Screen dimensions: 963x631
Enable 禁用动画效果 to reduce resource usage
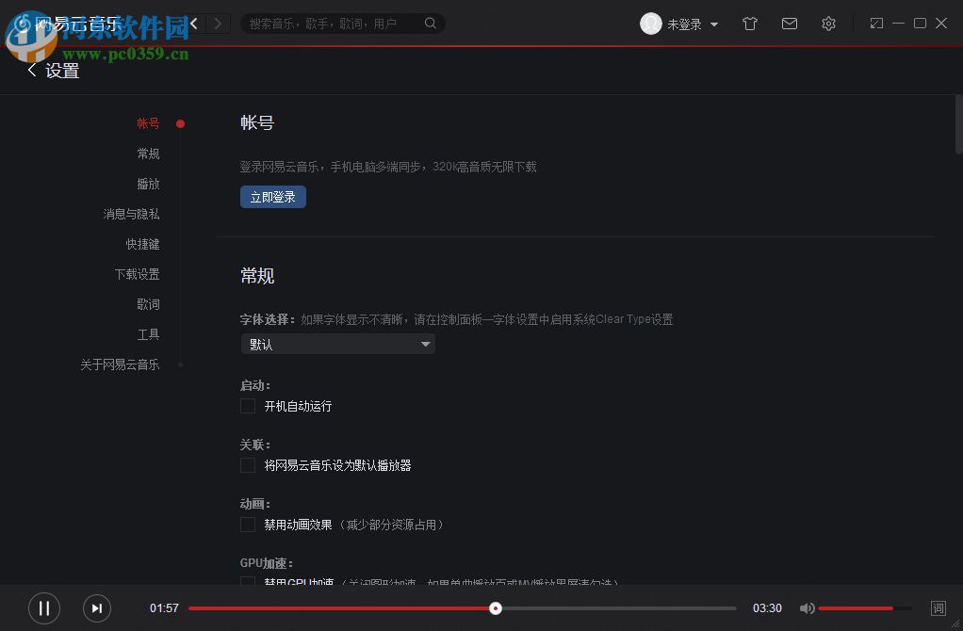(x=247, y=524)
